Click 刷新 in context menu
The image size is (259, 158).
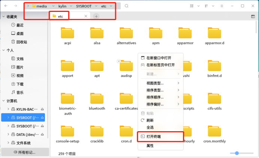tap(161, 120)
